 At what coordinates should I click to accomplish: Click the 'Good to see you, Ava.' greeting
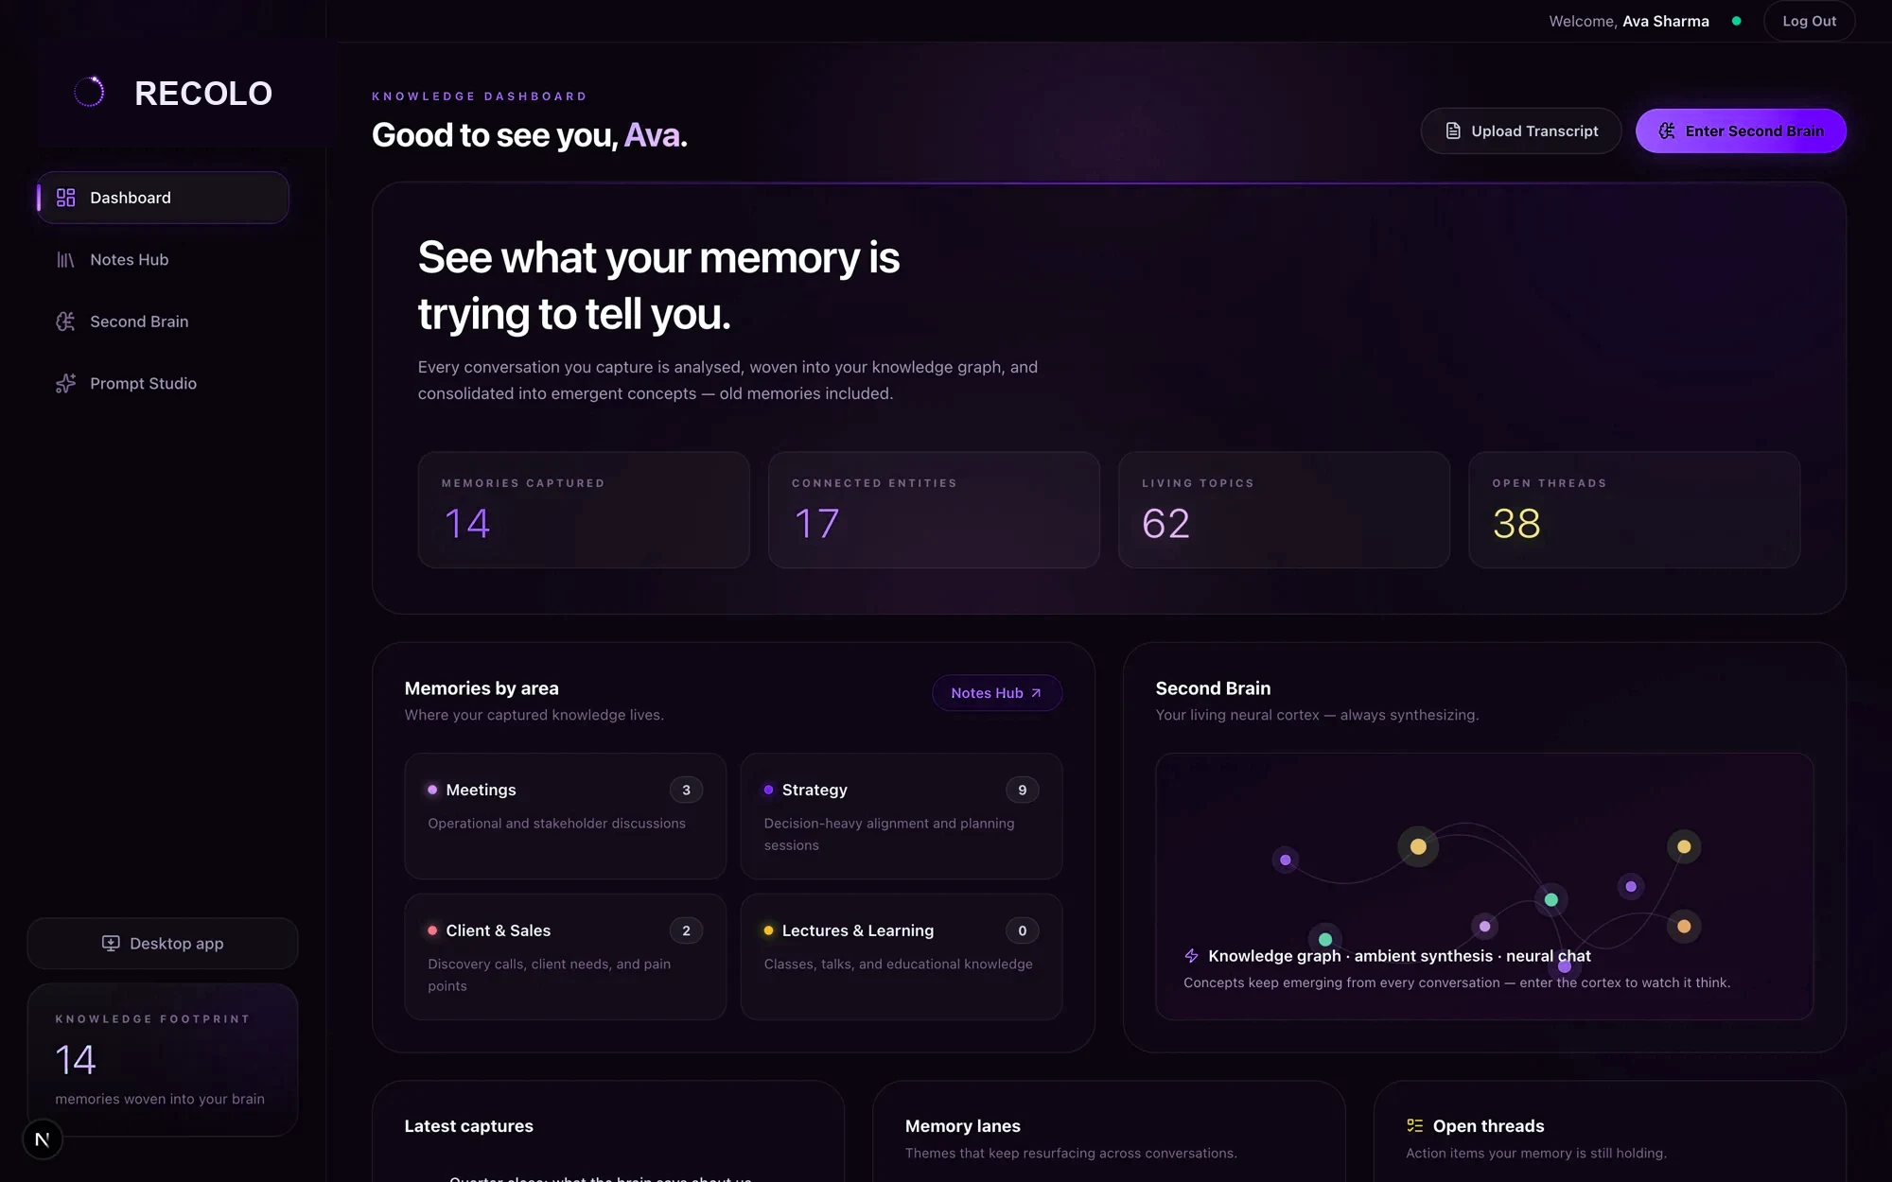tap(530, 135)
